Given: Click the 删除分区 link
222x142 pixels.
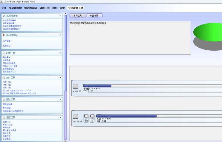Looking at the screenshot, I should [x=7, y=128].
